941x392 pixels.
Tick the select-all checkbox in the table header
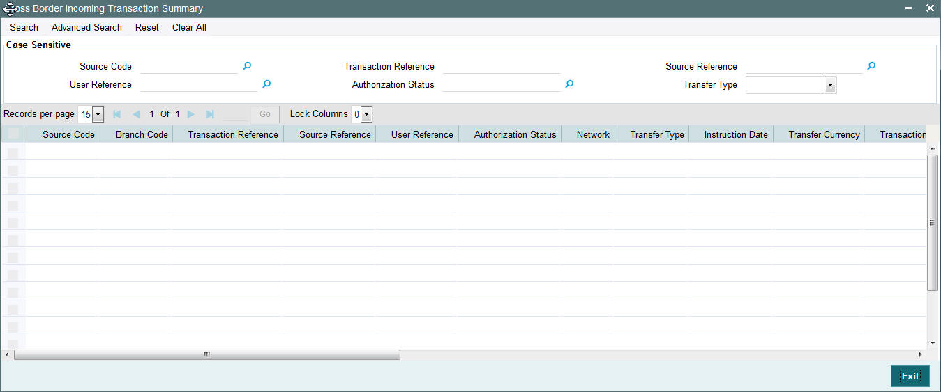(x=13, y=134)
